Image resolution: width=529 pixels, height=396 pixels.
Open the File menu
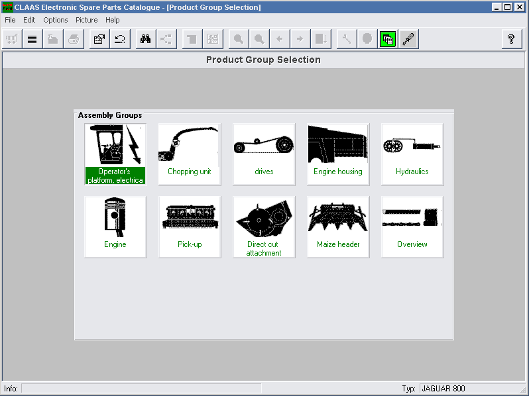coord(10,21)
